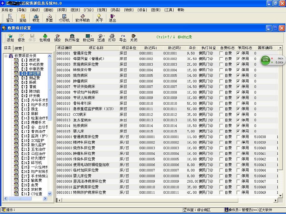The image size is (286, 214).
Task: Click the network speed 35% floating widget
Action: (272, 60)
